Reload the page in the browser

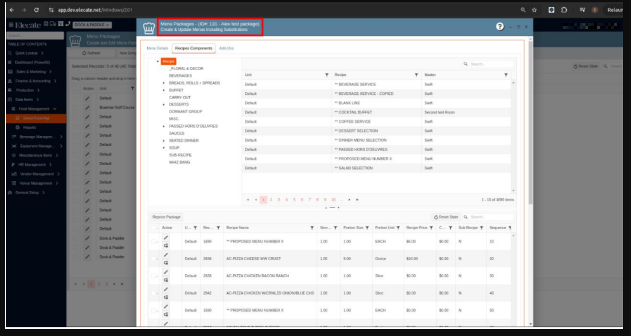point(37,9)
